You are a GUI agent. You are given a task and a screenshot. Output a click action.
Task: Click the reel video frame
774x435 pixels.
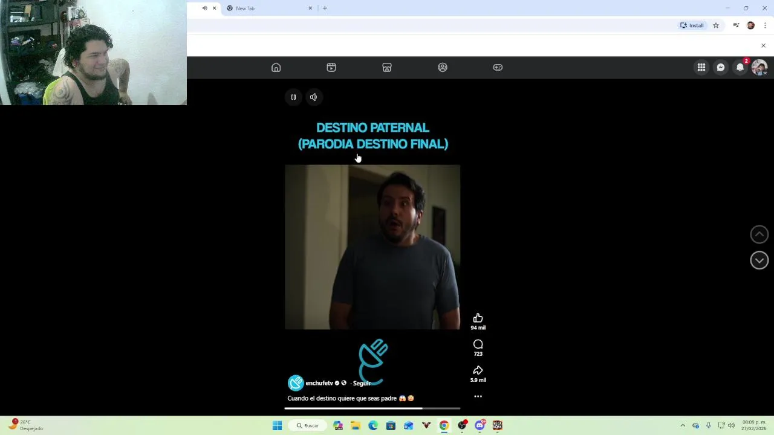click(372, 247)
